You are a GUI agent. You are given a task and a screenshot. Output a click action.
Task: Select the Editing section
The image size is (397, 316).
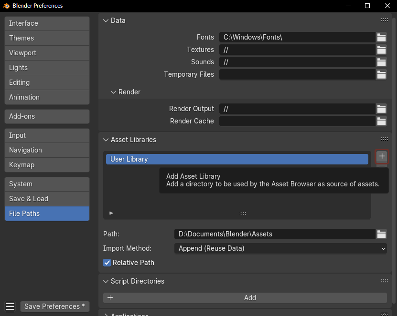coord(47,82)
